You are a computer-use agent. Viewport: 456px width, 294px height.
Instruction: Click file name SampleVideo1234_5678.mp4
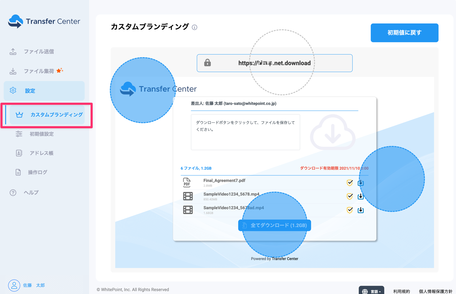click(x=231, y=194)
